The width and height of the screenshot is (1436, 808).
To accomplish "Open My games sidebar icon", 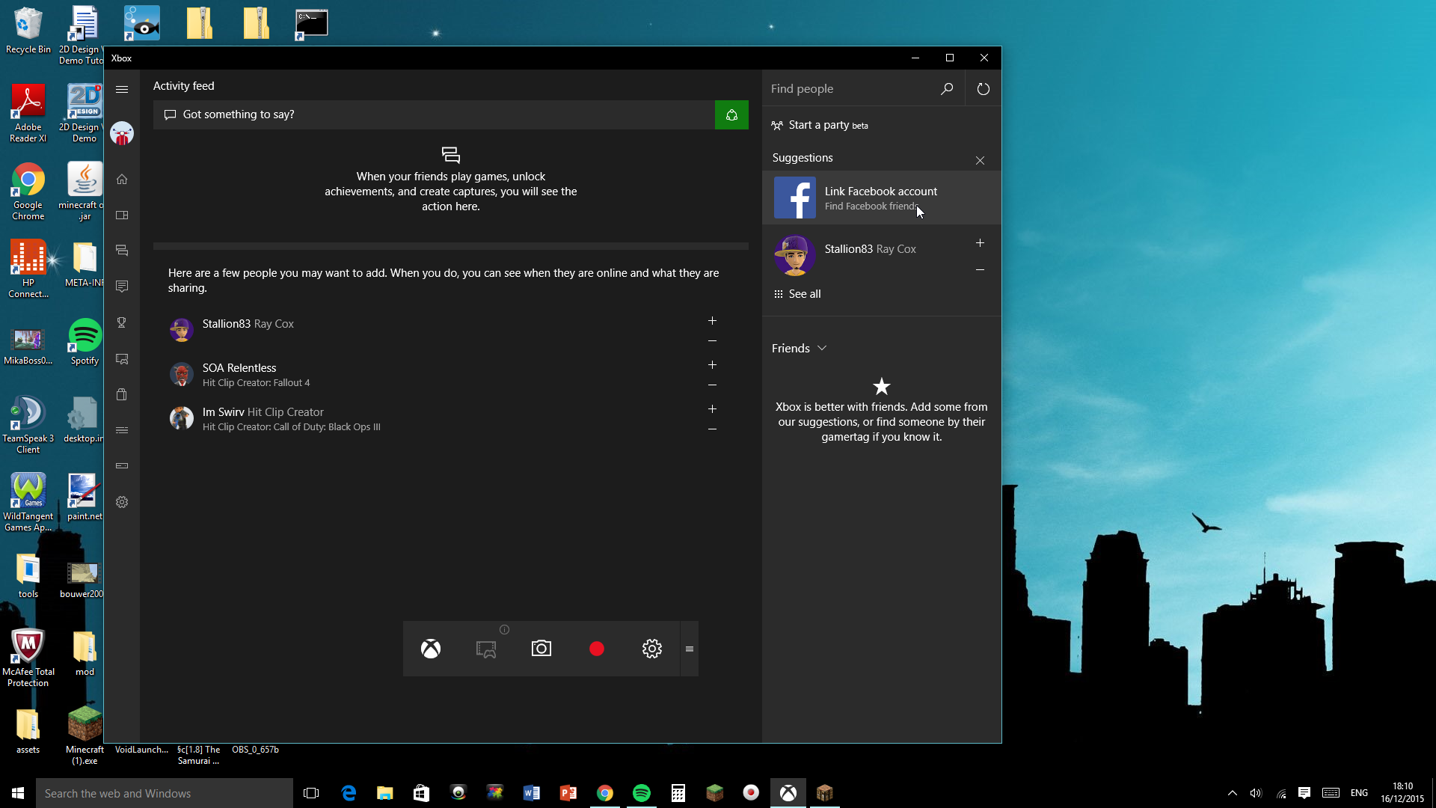I will (x=122, y=215).
